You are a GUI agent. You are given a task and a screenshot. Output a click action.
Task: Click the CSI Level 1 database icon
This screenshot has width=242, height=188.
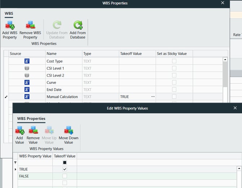pos(27,68)
